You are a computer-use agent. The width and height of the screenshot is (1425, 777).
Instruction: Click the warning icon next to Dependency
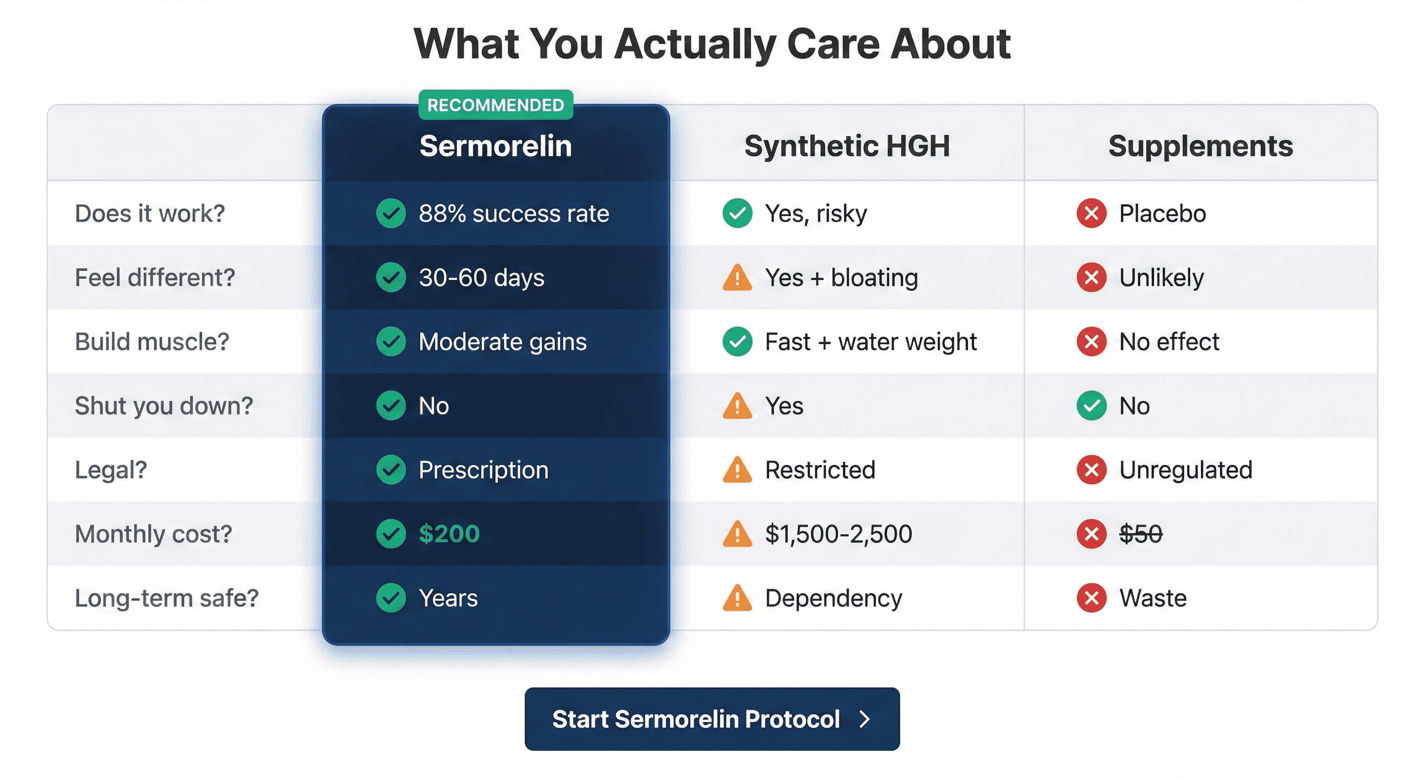point(737,598)
